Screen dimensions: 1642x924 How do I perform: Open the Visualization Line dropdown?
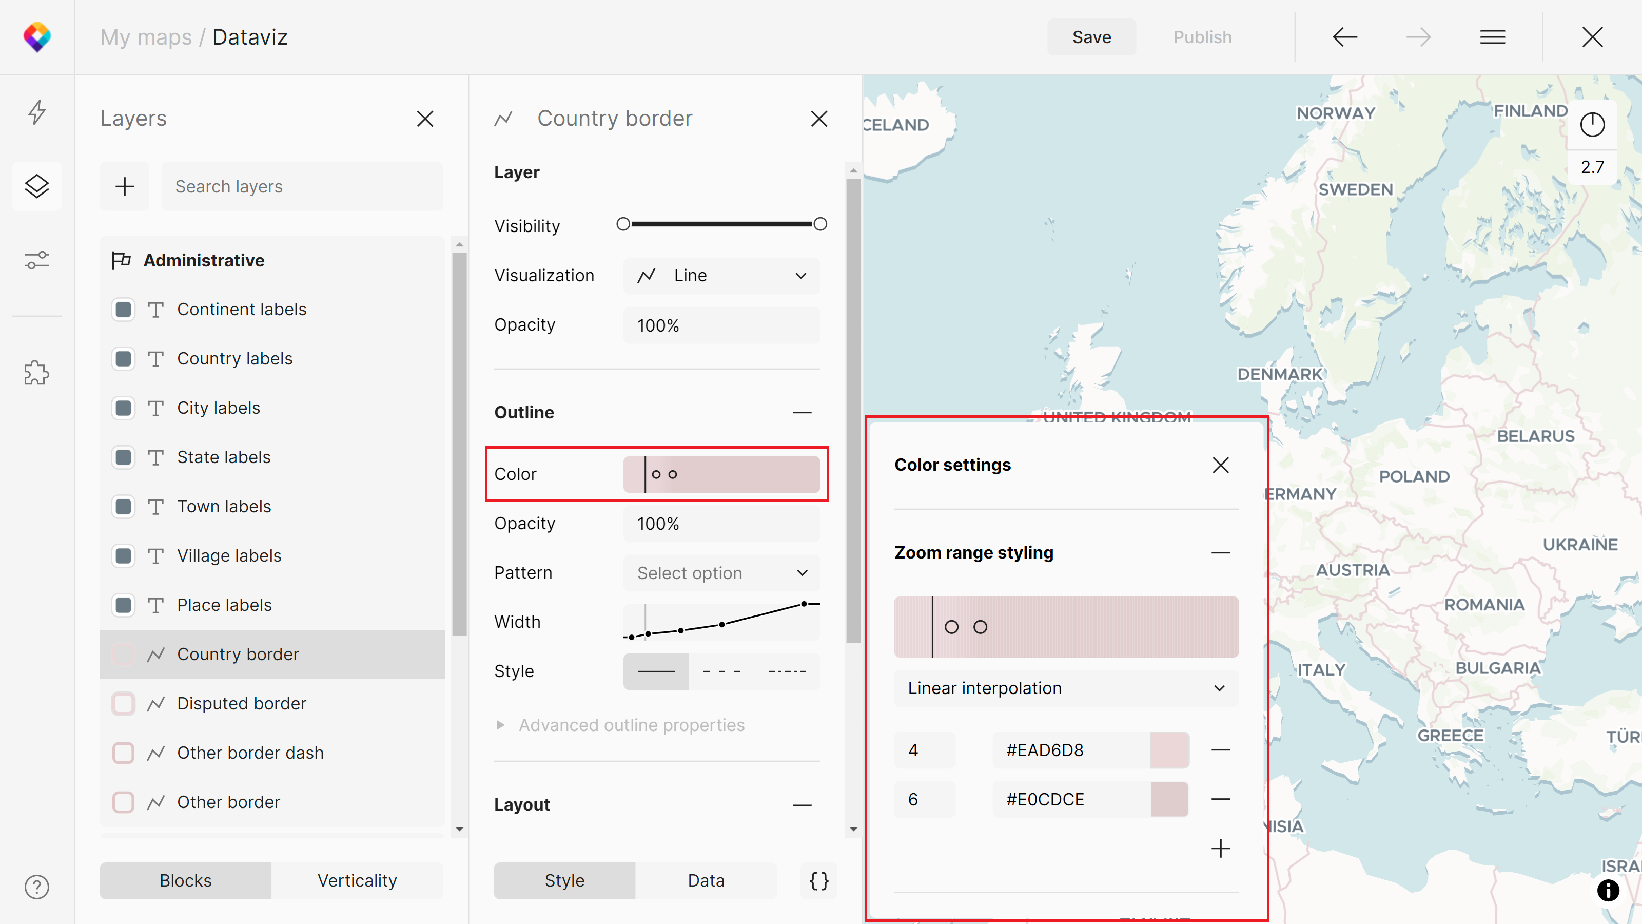pos(721,276)
